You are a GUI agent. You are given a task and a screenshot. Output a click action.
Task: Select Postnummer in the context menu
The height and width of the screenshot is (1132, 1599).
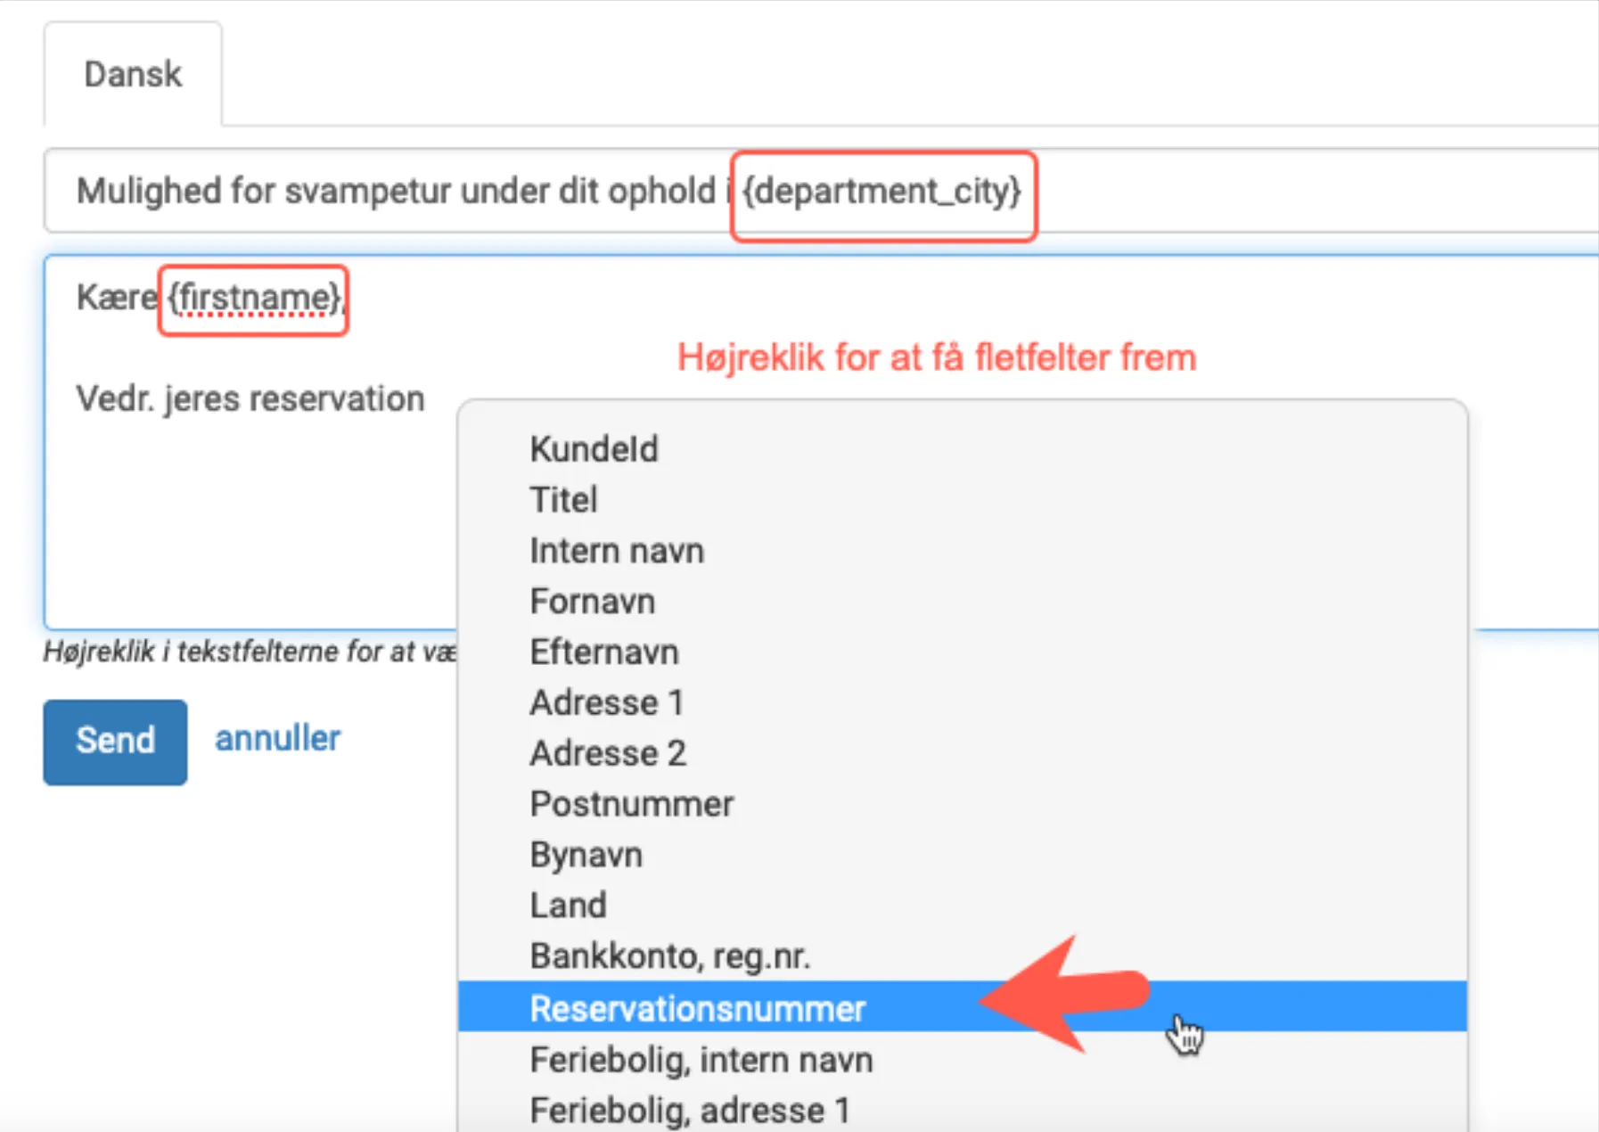[x=632, y=805]
